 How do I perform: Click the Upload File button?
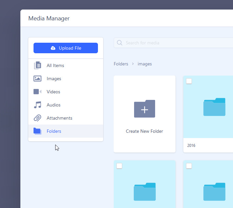[x=66, y=48]
